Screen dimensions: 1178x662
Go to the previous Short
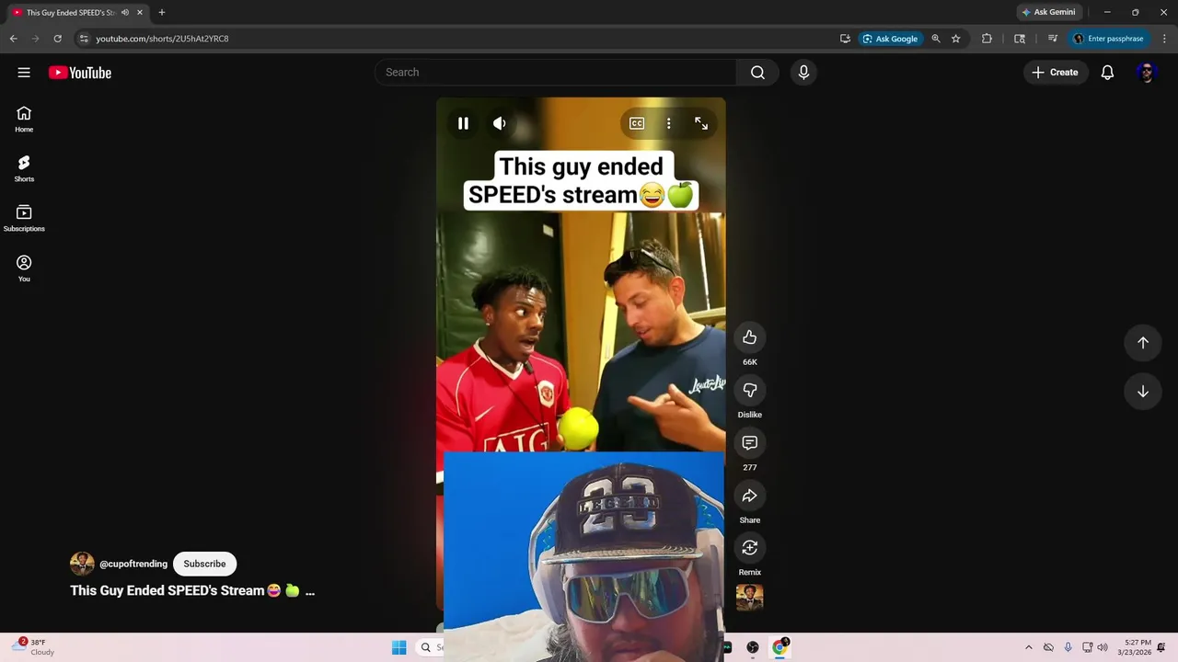coord(1143,342)
